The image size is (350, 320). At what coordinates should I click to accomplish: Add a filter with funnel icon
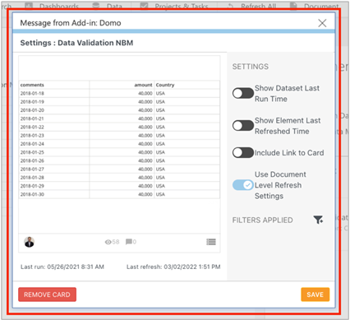[x=318, y=220]
